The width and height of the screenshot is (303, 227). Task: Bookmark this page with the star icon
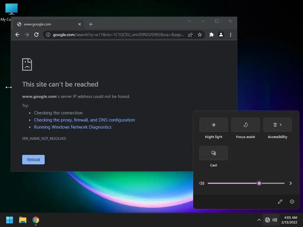click(200, 35)
